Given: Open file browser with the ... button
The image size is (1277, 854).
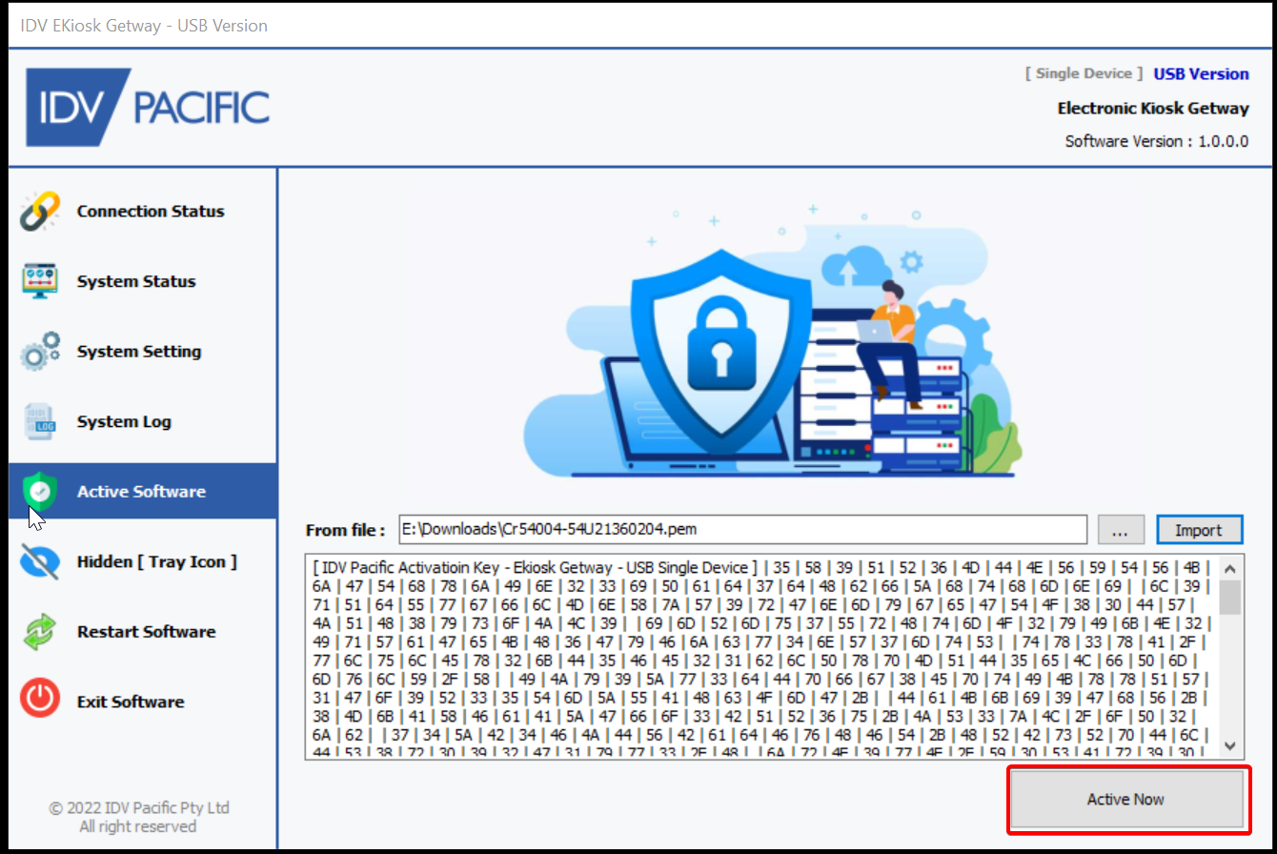Looking at the screenshot, I should (1121, 530).
